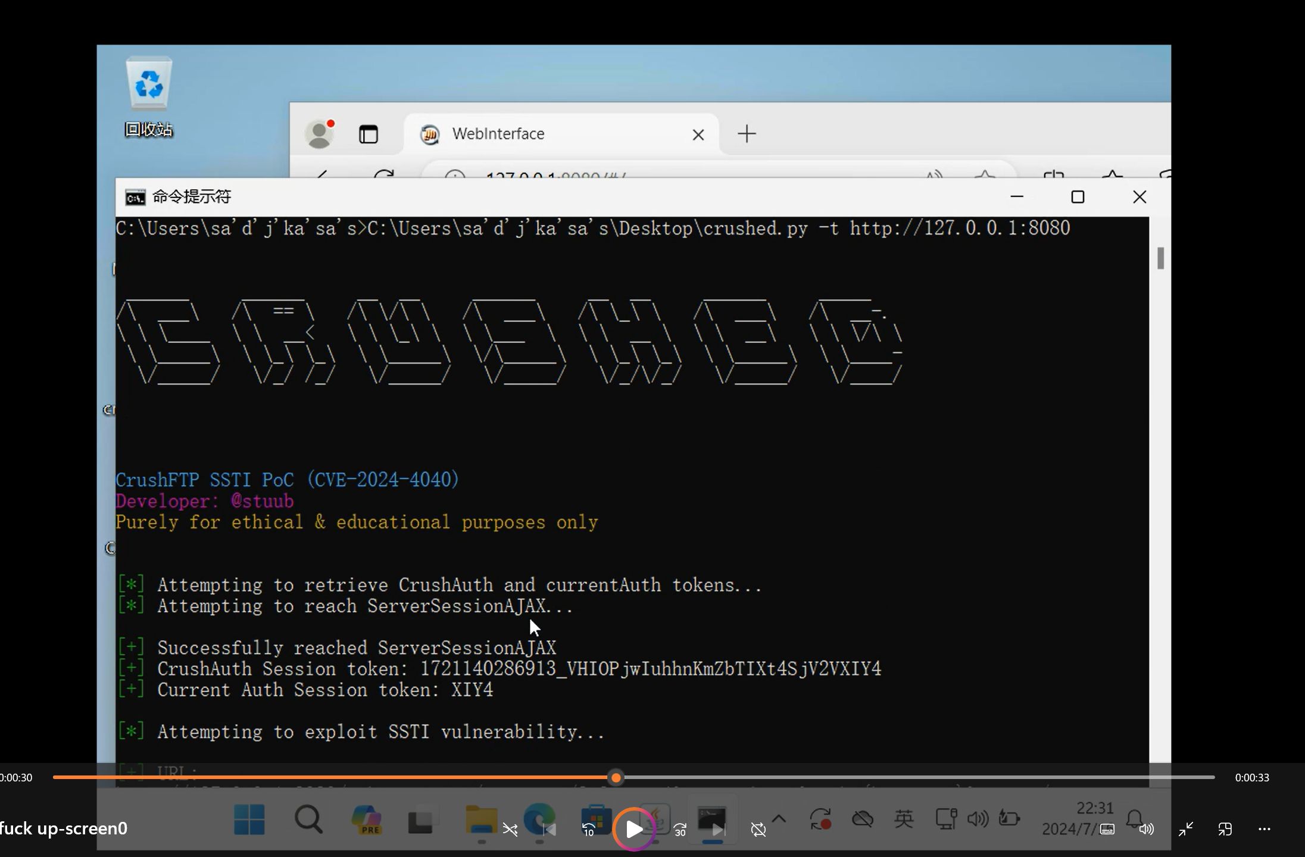Click the CrushAuth Session token value
Viewport: 1305px width, 857px height.
pos(651,669)
